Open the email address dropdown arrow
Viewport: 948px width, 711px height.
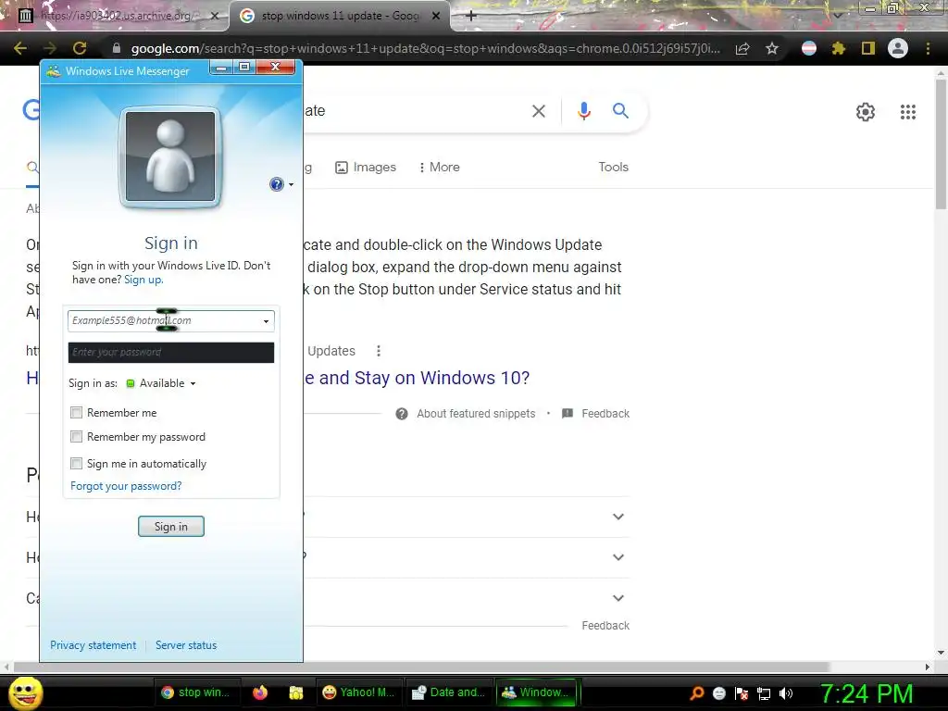pos(266,321)
